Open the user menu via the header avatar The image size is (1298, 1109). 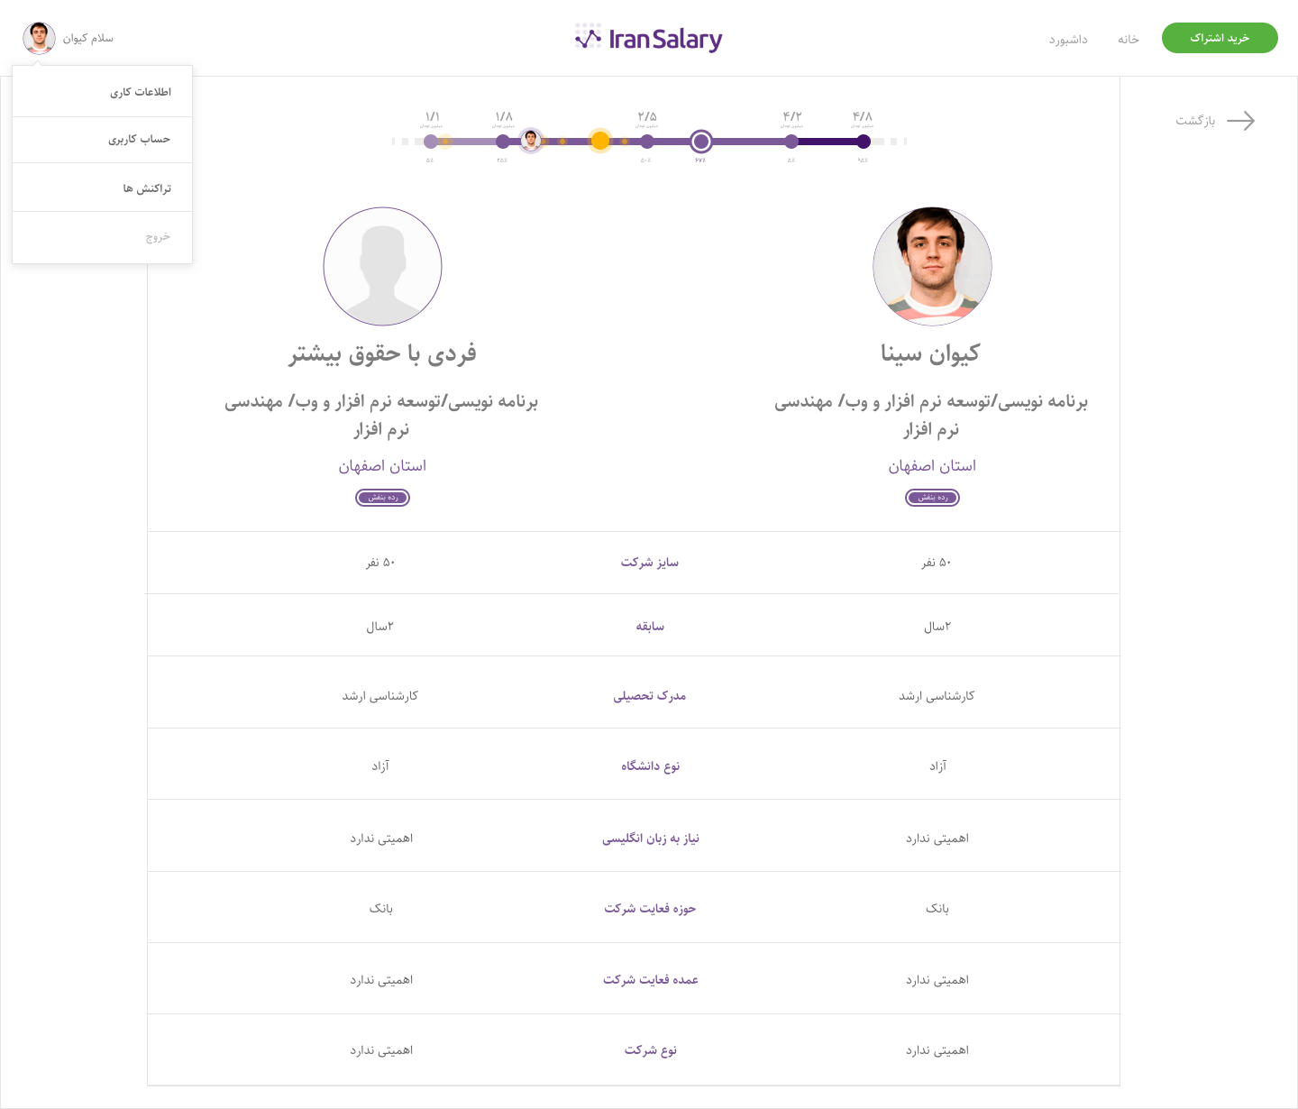coord(39,39)
